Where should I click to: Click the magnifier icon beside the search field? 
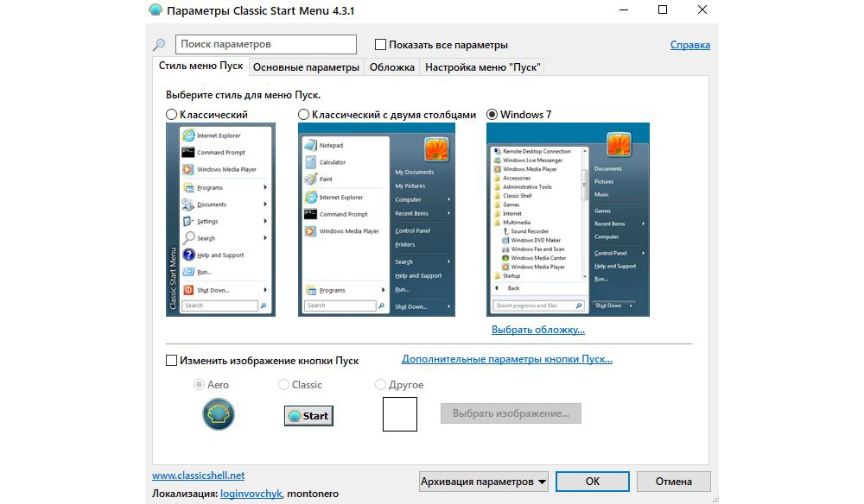pos(159,45)
